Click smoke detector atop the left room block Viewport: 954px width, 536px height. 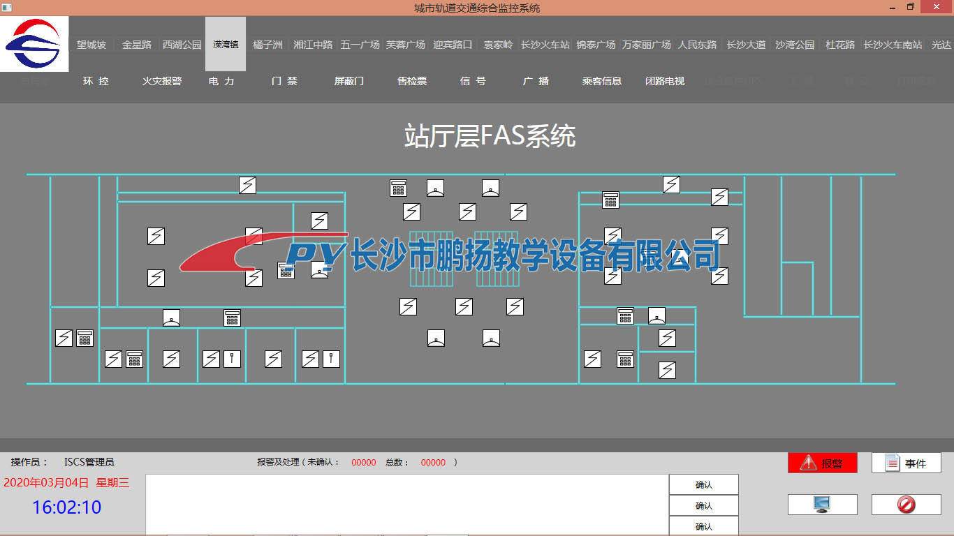point(247,185)
